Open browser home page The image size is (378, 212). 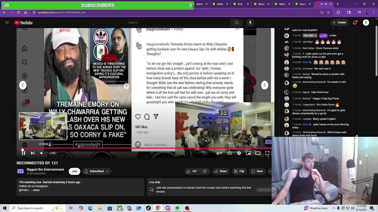(x=25, y=12)
